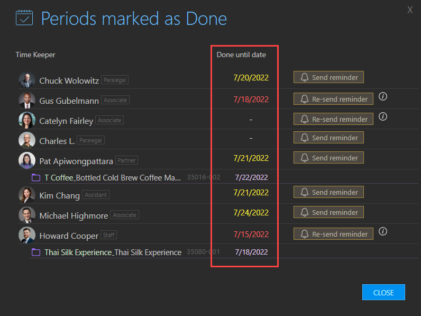Click folder icon for Thai Silk Experience

click(x=36, y=252)
